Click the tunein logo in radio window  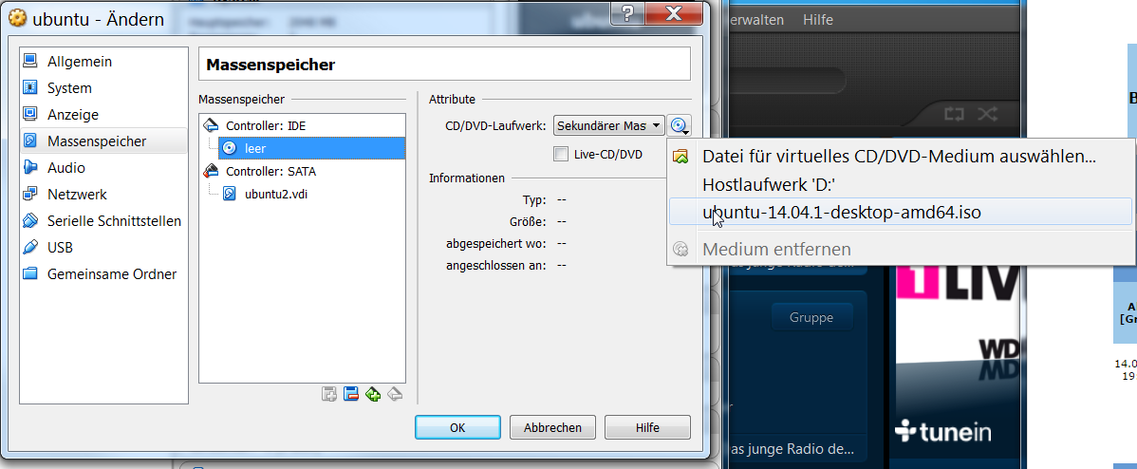[x=942, y=433]
